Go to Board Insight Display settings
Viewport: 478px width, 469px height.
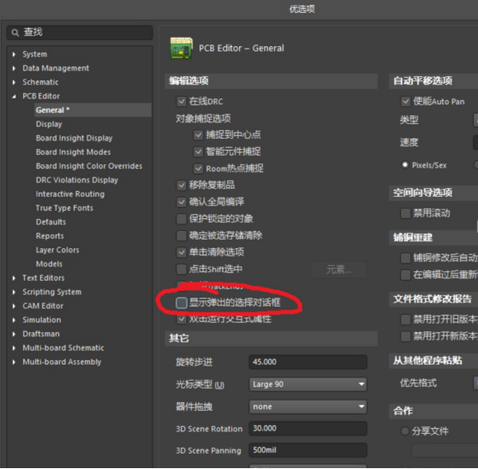(x=74, y=139)
